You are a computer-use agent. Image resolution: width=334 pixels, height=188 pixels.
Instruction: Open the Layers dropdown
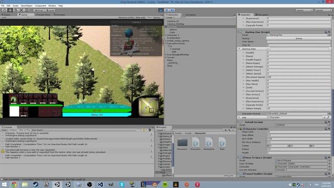click(x=304, y=10)
